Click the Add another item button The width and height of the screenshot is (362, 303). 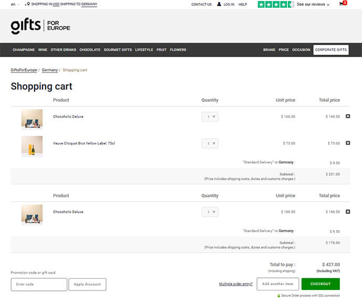(x=278, y=284)
